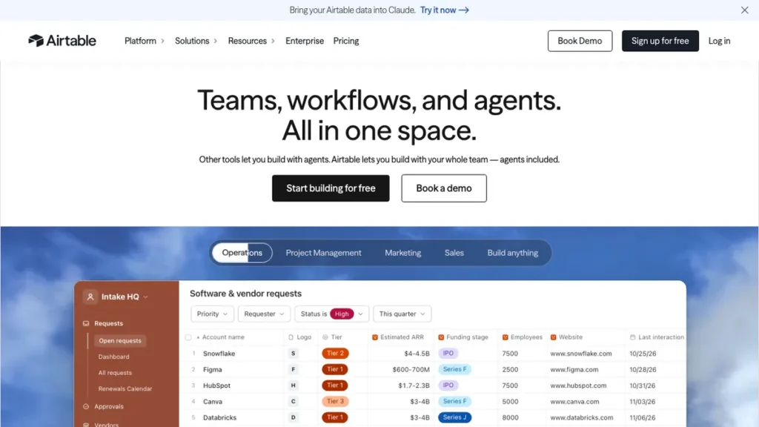
Task: Click the Canva C logo badge
Action: pos(293,402)
